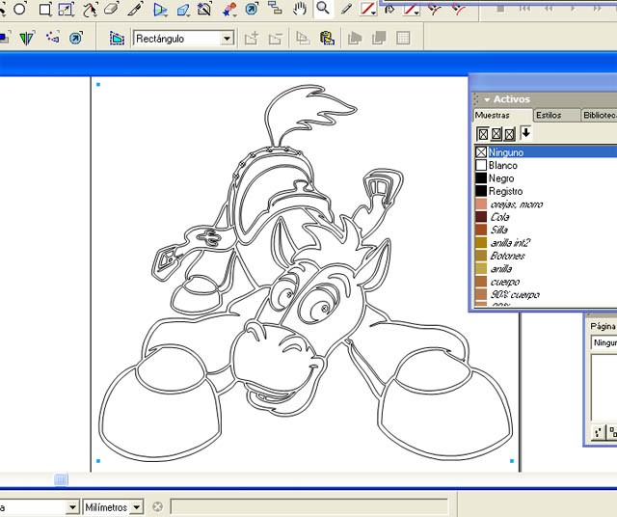The height and width of the screenshot is (517, 617).
Task: Open the stroke color box
Action: click(368, 9)
